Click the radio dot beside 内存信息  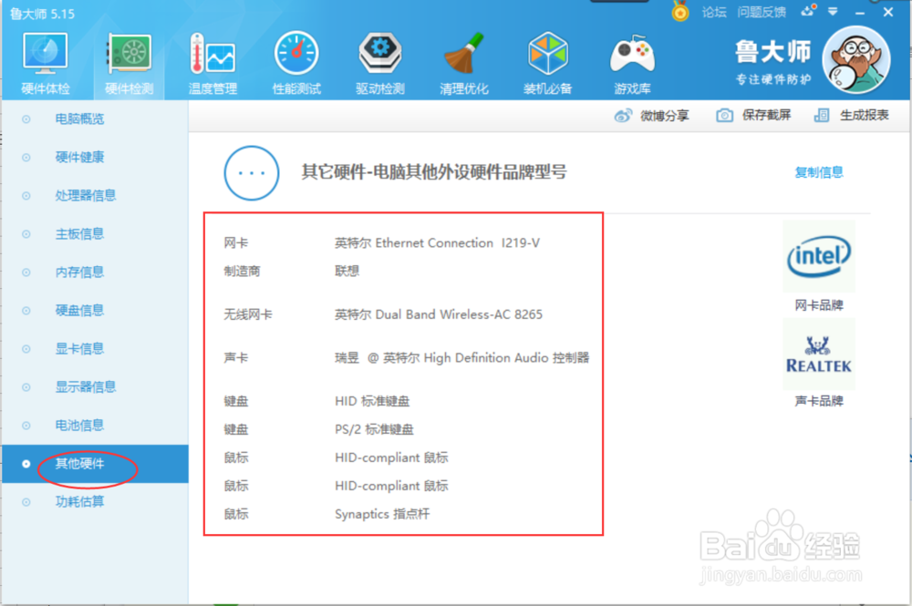26,272
